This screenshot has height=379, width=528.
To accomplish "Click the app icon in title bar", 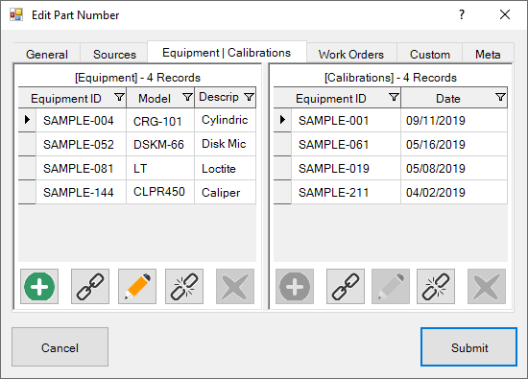I will coord(16,14).
